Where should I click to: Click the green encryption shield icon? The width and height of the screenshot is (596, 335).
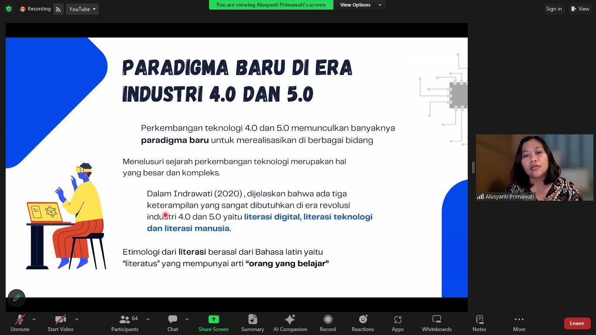coord(9,9)
